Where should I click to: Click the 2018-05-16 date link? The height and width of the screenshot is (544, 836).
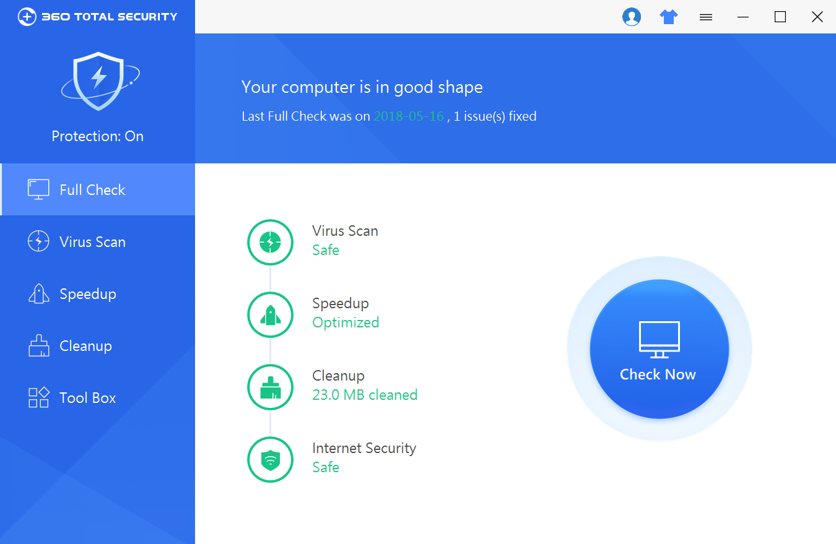pyautogui.click(x=409, y=116)
